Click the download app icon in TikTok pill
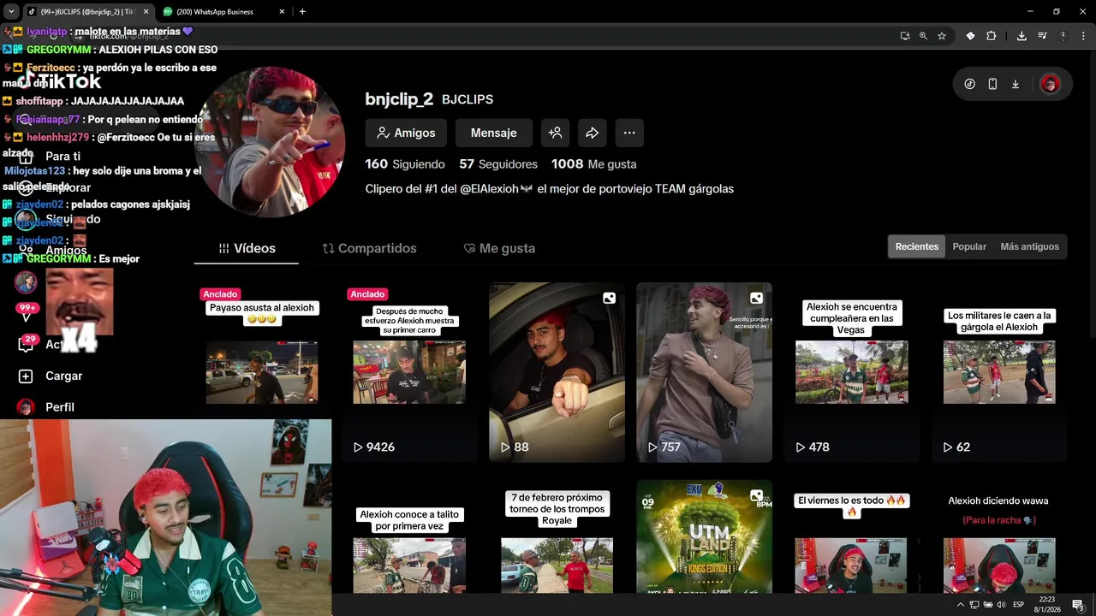This screenshot has width=1096, height=616. point(1016,84)
